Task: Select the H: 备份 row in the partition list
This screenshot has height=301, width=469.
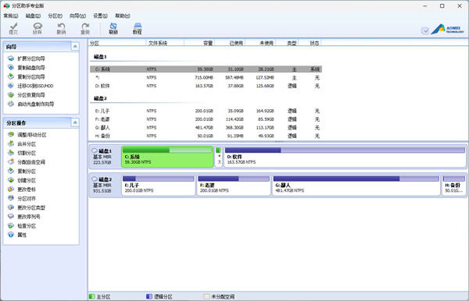Action: tap(206, 136)
